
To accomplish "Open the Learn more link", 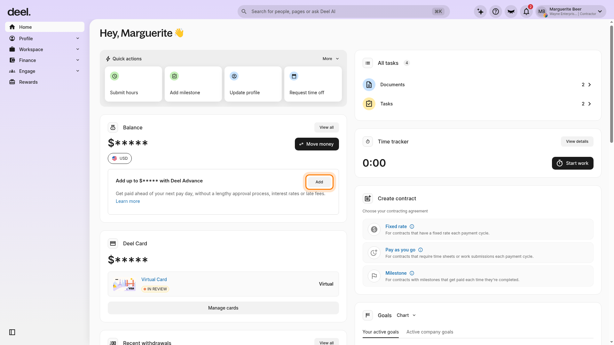I will tap(128, 201).
